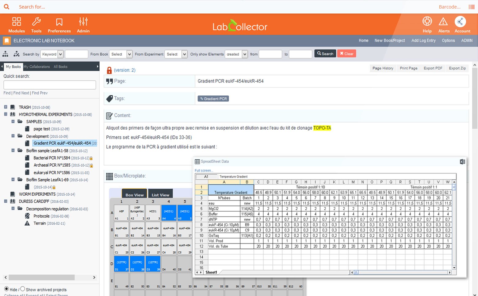Click the Find Next link
The width and height of the screenshot is (478, 296).
pos(21,93)
